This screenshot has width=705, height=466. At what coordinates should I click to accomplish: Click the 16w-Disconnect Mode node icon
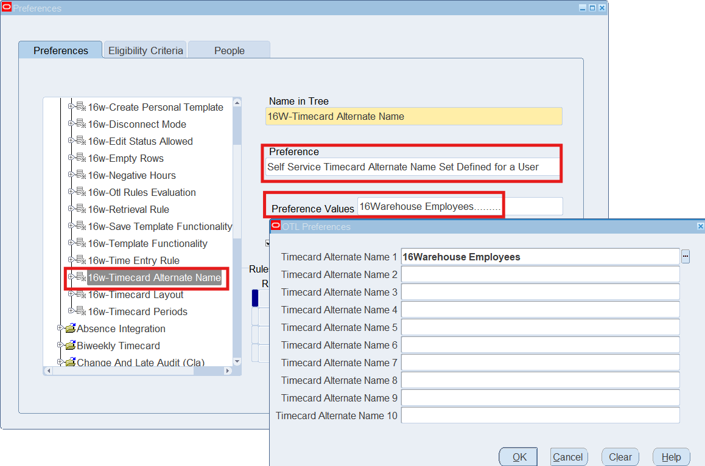click(81, 124)
